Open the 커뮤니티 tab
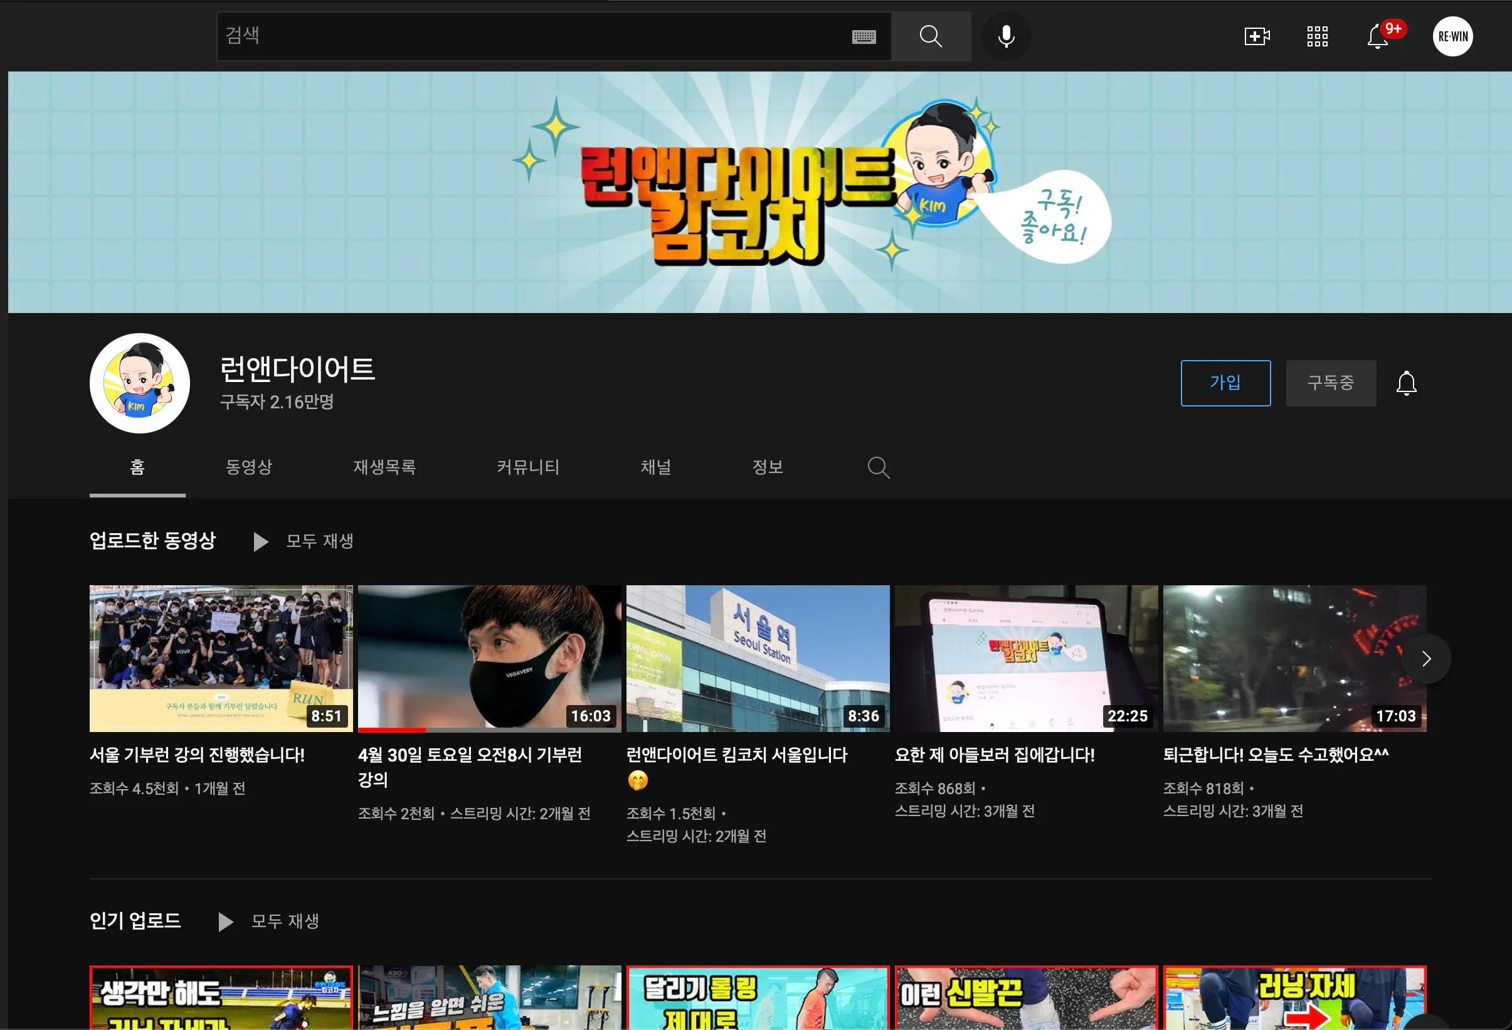Image resolution: width=1512 pixels, height=1030 pixels. [x=527, y=467]
